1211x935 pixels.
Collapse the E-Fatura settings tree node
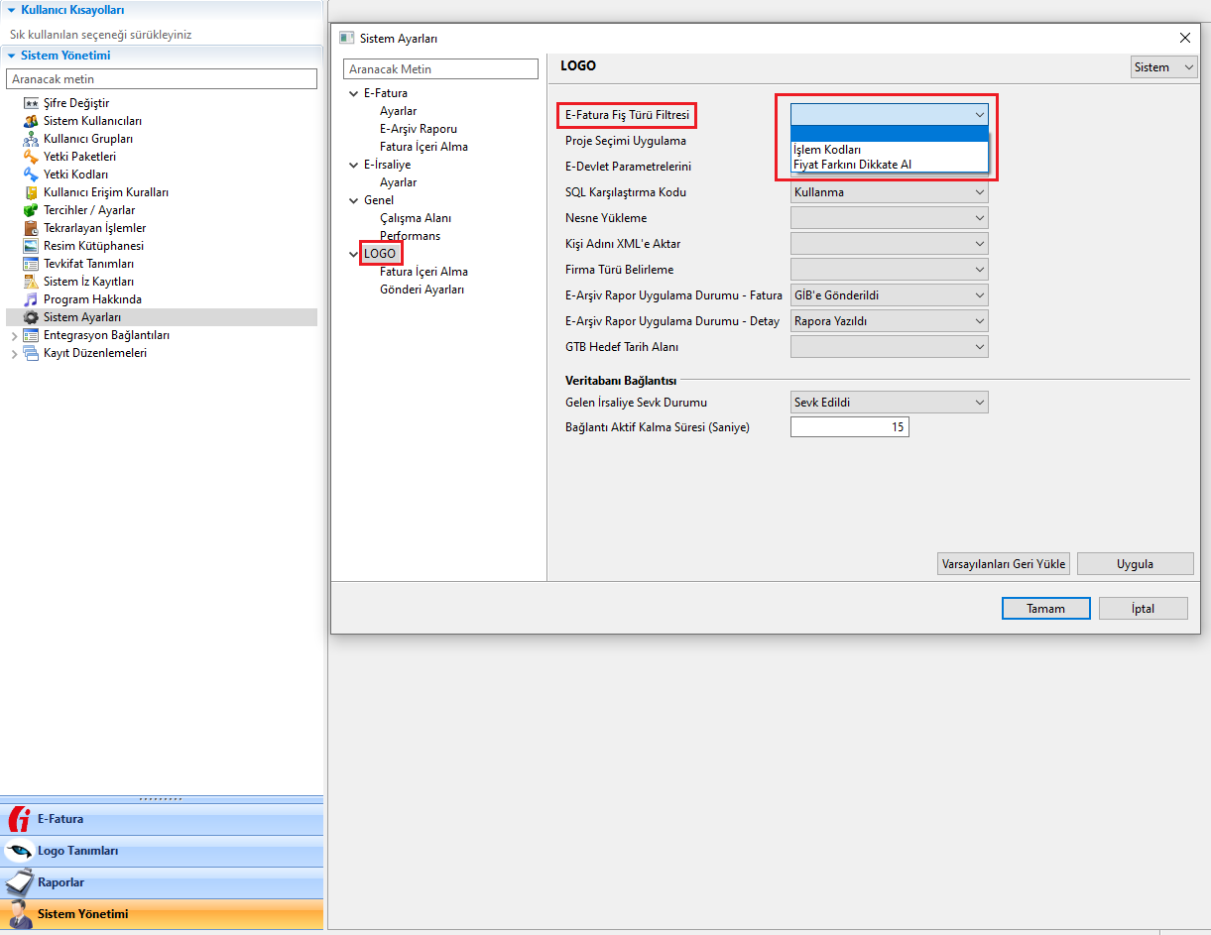coord(354,93)
